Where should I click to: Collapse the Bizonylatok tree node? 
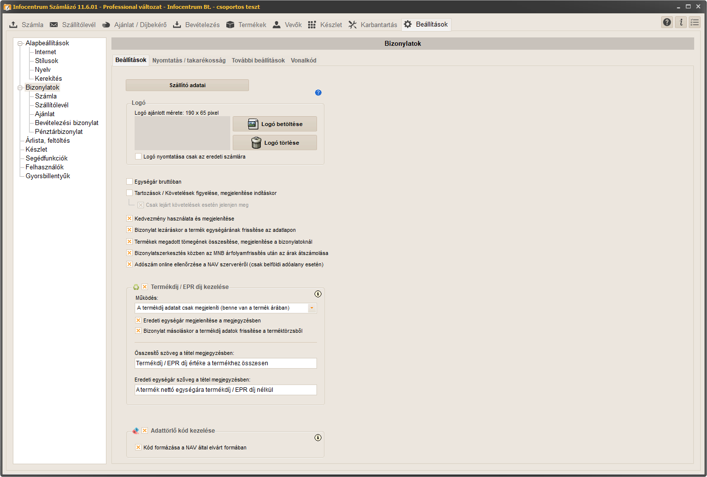coord(20,88)
